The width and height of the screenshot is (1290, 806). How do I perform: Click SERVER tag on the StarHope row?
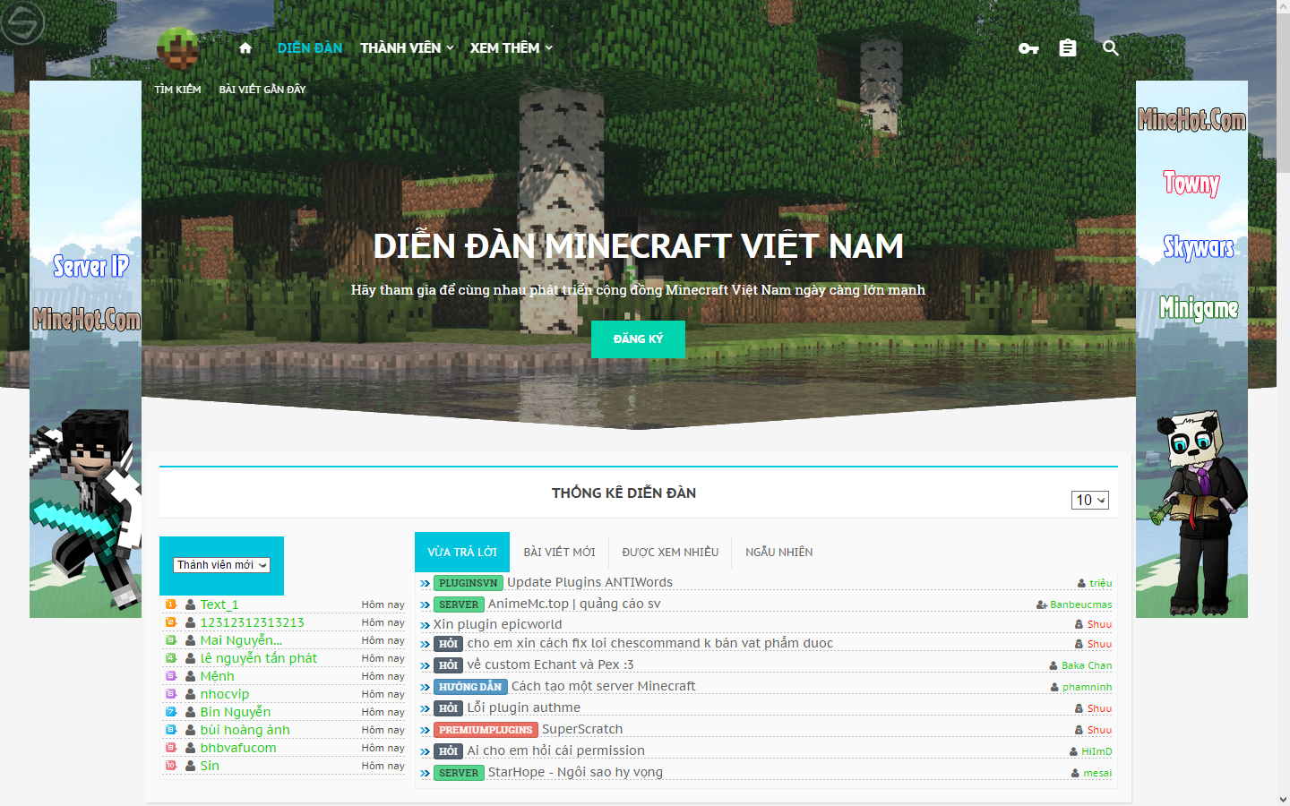coord(459,773)
